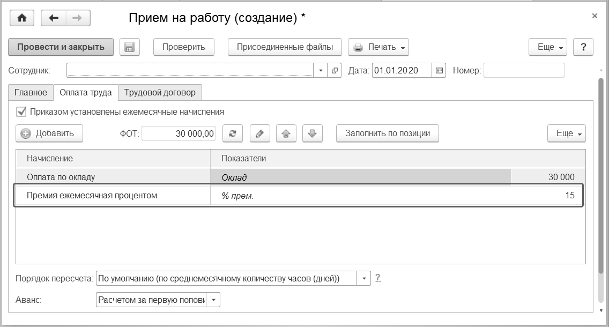Click the Дата field
Viewport: 609px width, 327px height.
click(x=402, y=70)
